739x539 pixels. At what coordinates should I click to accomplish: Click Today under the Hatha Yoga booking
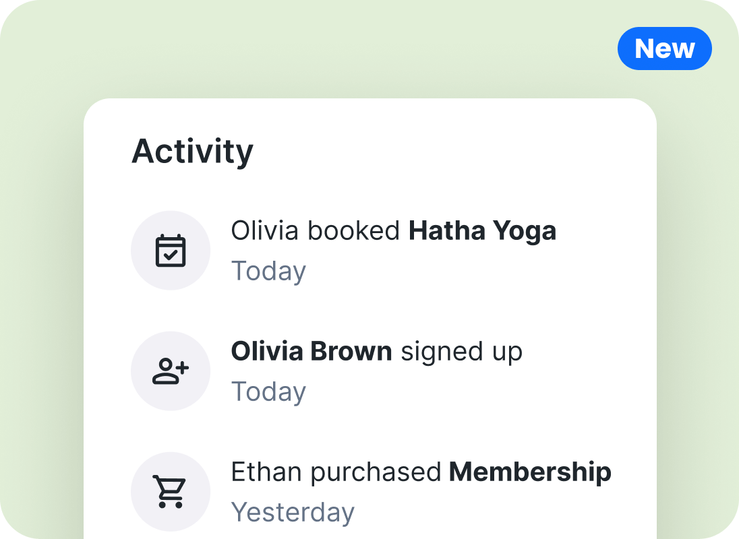pos(268,271)
